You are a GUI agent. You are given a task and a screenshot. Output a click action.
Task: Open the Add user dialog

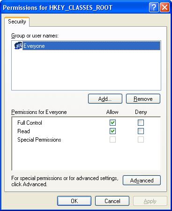(x=105, y=99)
